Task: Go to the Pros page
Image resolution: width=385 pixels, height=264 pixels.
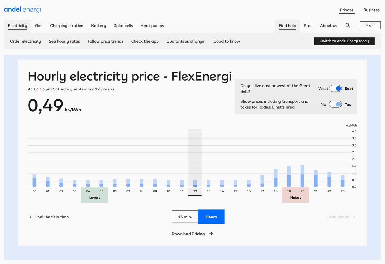Action: pyautogui.click(x=308, y=26)
